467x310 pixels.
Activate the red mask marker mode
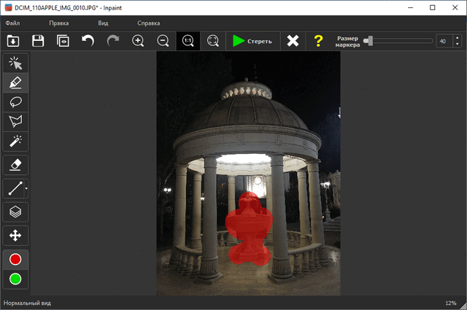15,259
